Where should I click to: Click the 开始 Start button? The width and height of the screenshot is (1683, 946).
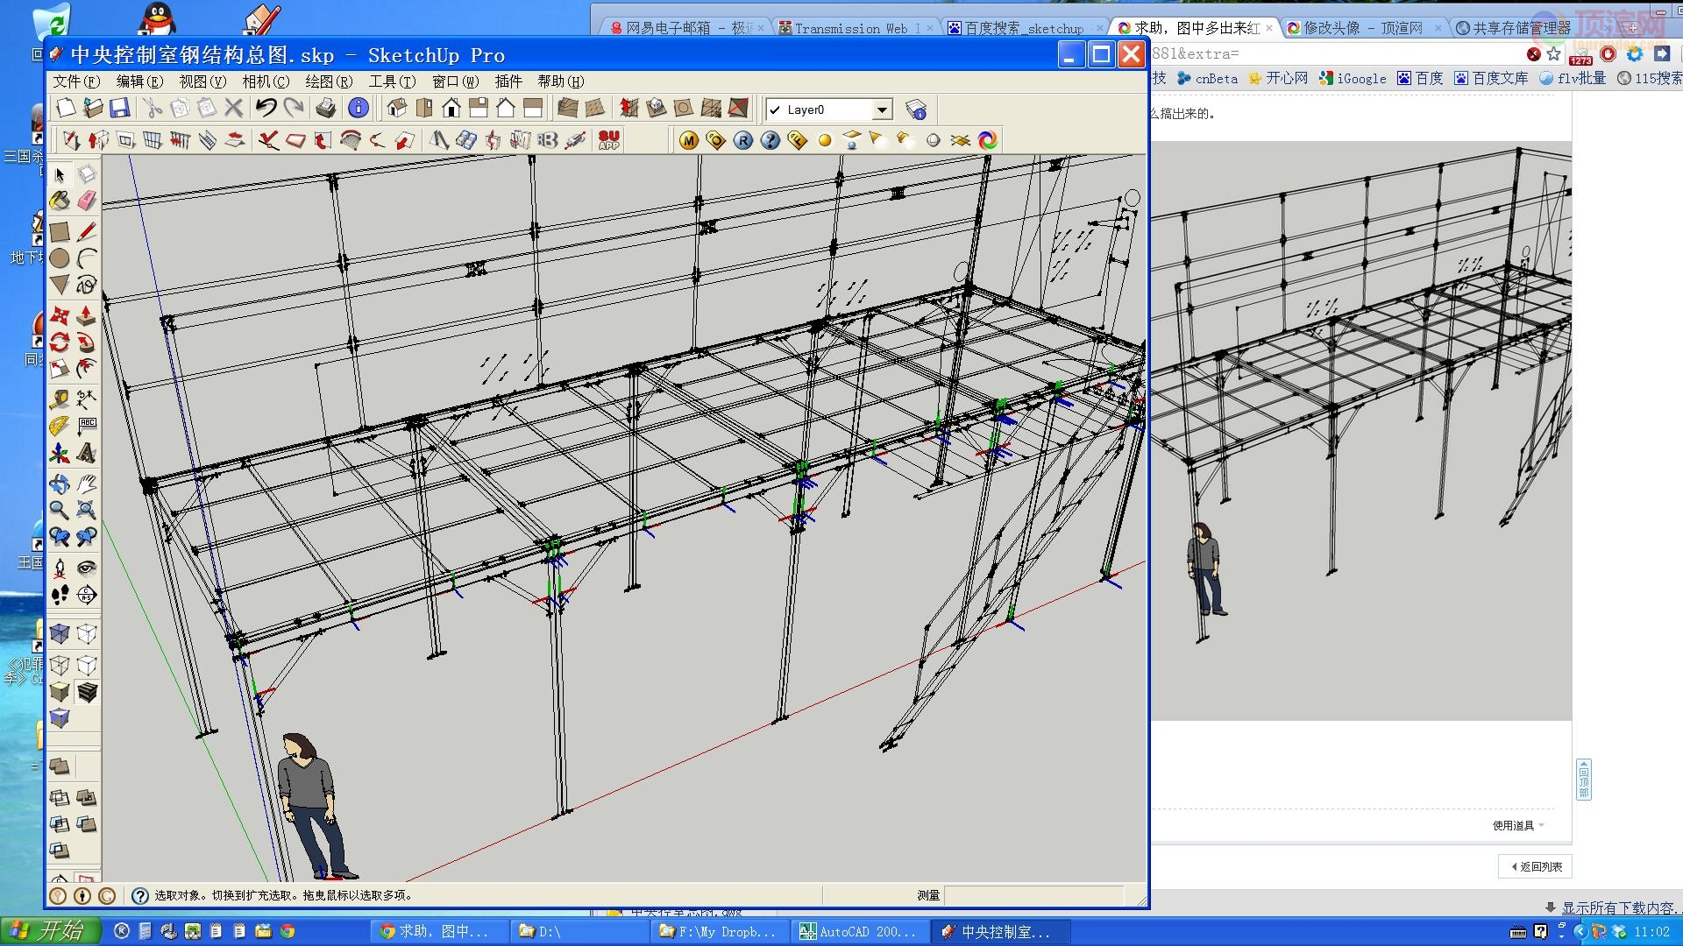point(51,930)
